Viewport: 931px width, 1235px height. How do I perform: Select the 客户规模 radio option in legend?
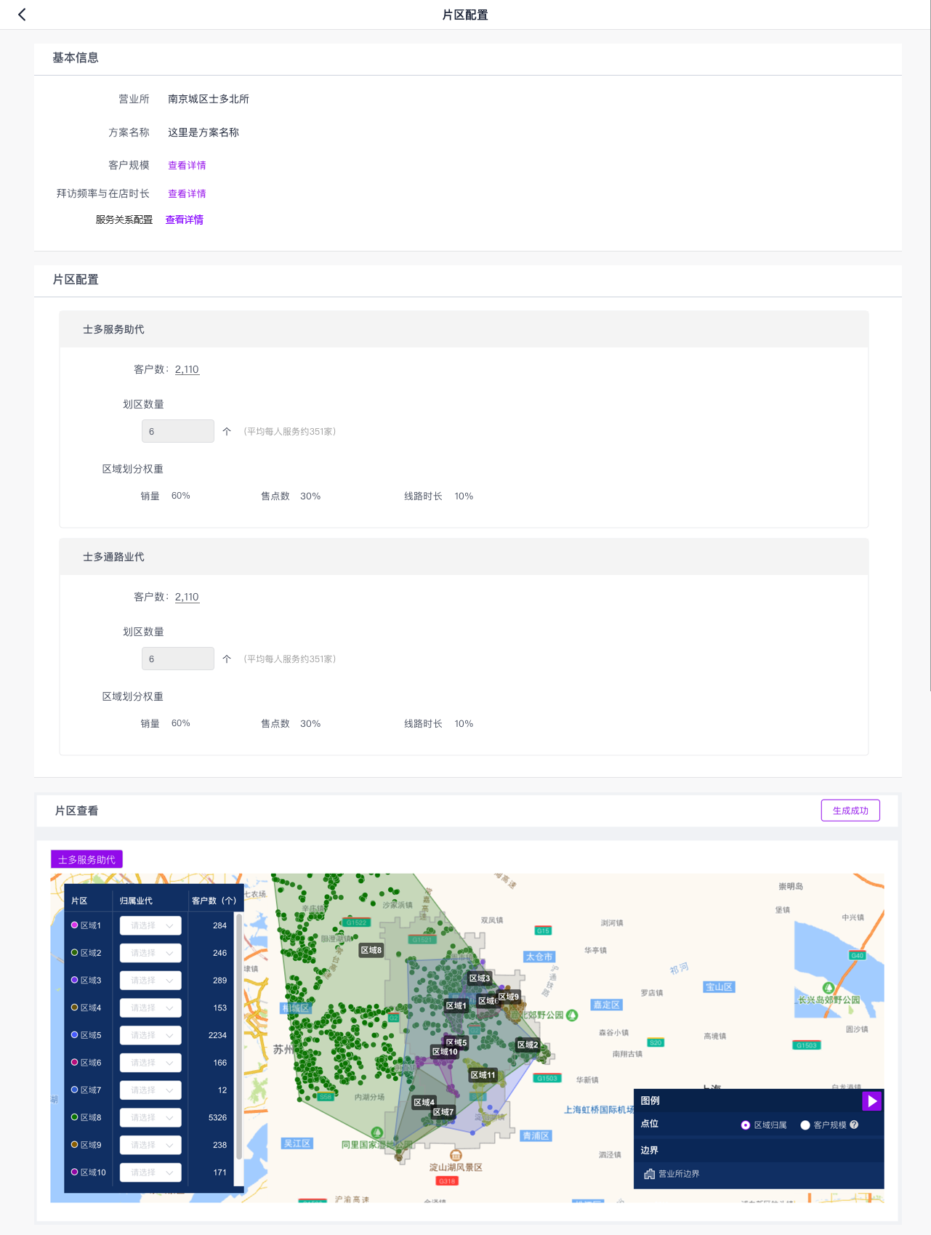(x=805, y=1125)
